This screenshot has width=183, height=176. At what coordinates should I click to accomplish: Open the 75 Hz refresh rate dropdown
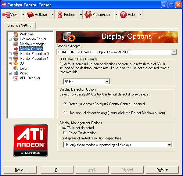click(107, 82)
